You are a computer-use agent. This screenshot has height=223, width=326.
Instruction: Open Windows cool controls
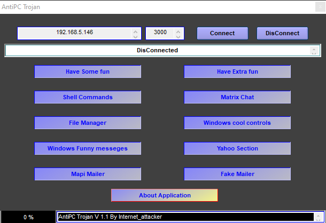coord(237,123)
